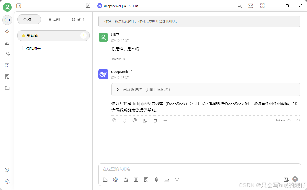Switch to the 助手 tab

click(x=29, y=19)
